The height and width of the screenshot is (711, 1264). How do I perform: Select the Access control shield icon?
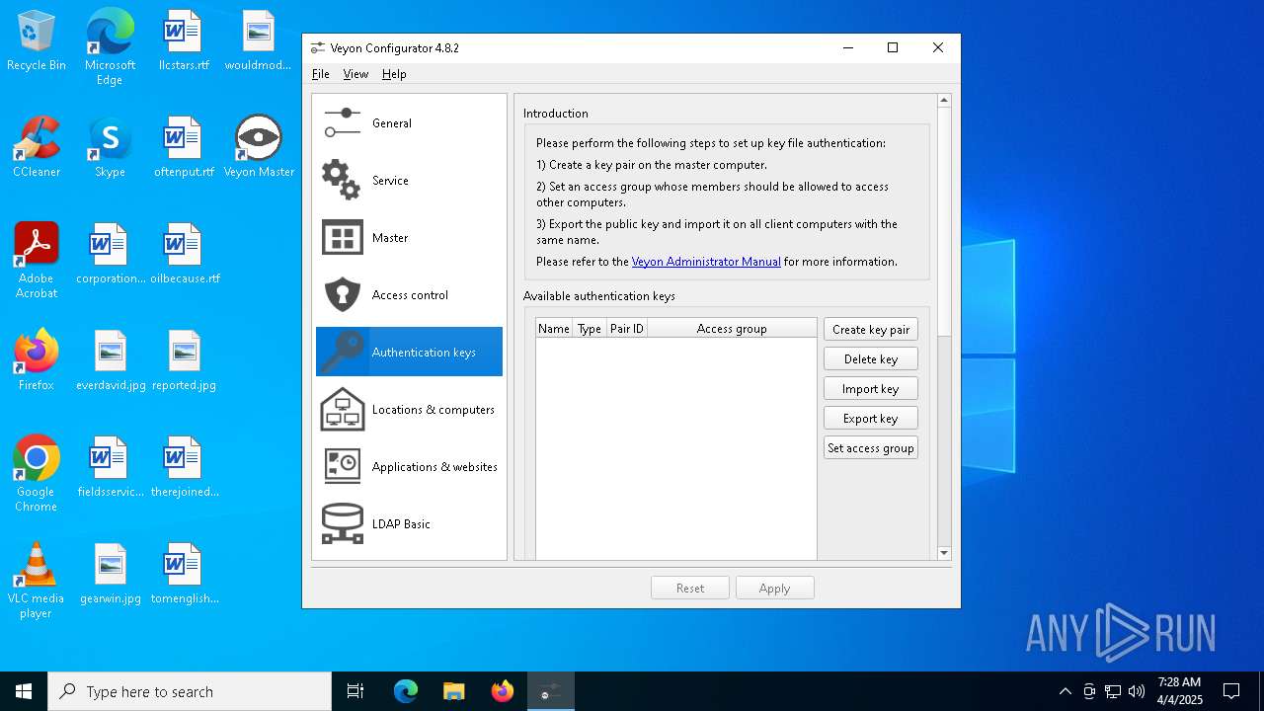pos(343,295)
